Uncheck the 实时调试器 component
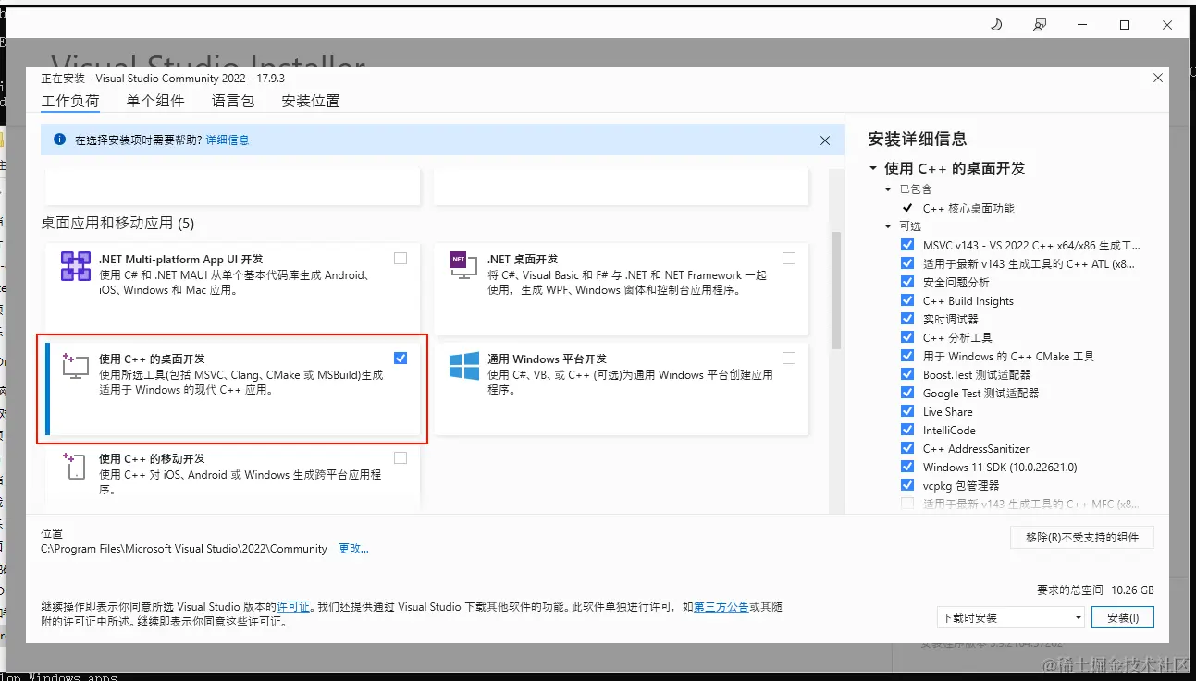 907,319
